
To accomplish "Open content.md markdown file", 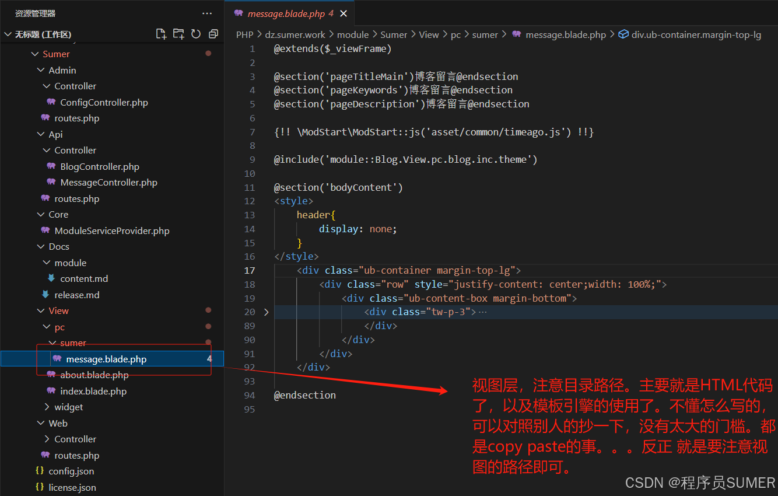I will tap(84, 278).
